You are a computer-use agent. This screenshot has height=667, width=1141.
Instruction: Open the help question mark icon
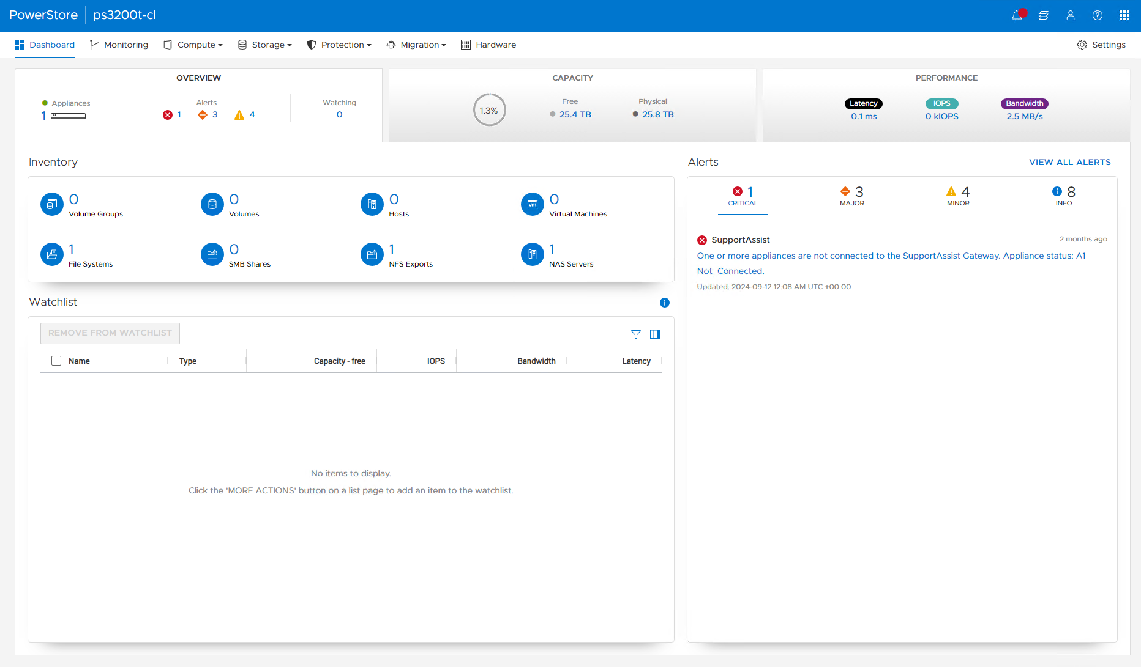[x=1098, y=15]
